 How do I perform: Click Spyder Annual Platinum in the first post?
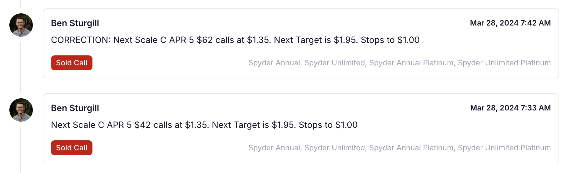tap(411, 63)
